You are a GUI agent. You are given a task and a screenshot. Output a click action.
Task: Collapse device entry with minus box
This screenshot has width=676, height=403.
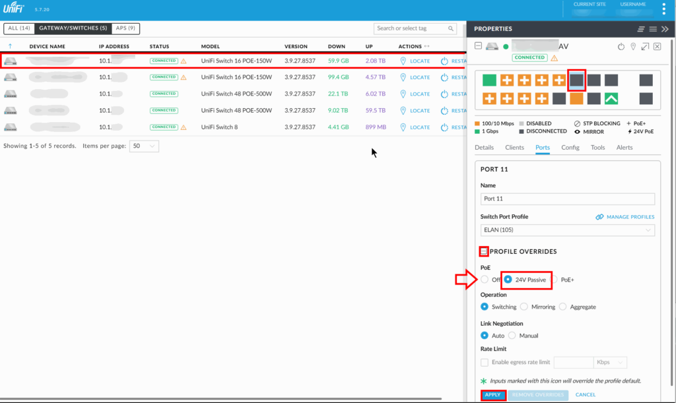click(x=478, y=46)
